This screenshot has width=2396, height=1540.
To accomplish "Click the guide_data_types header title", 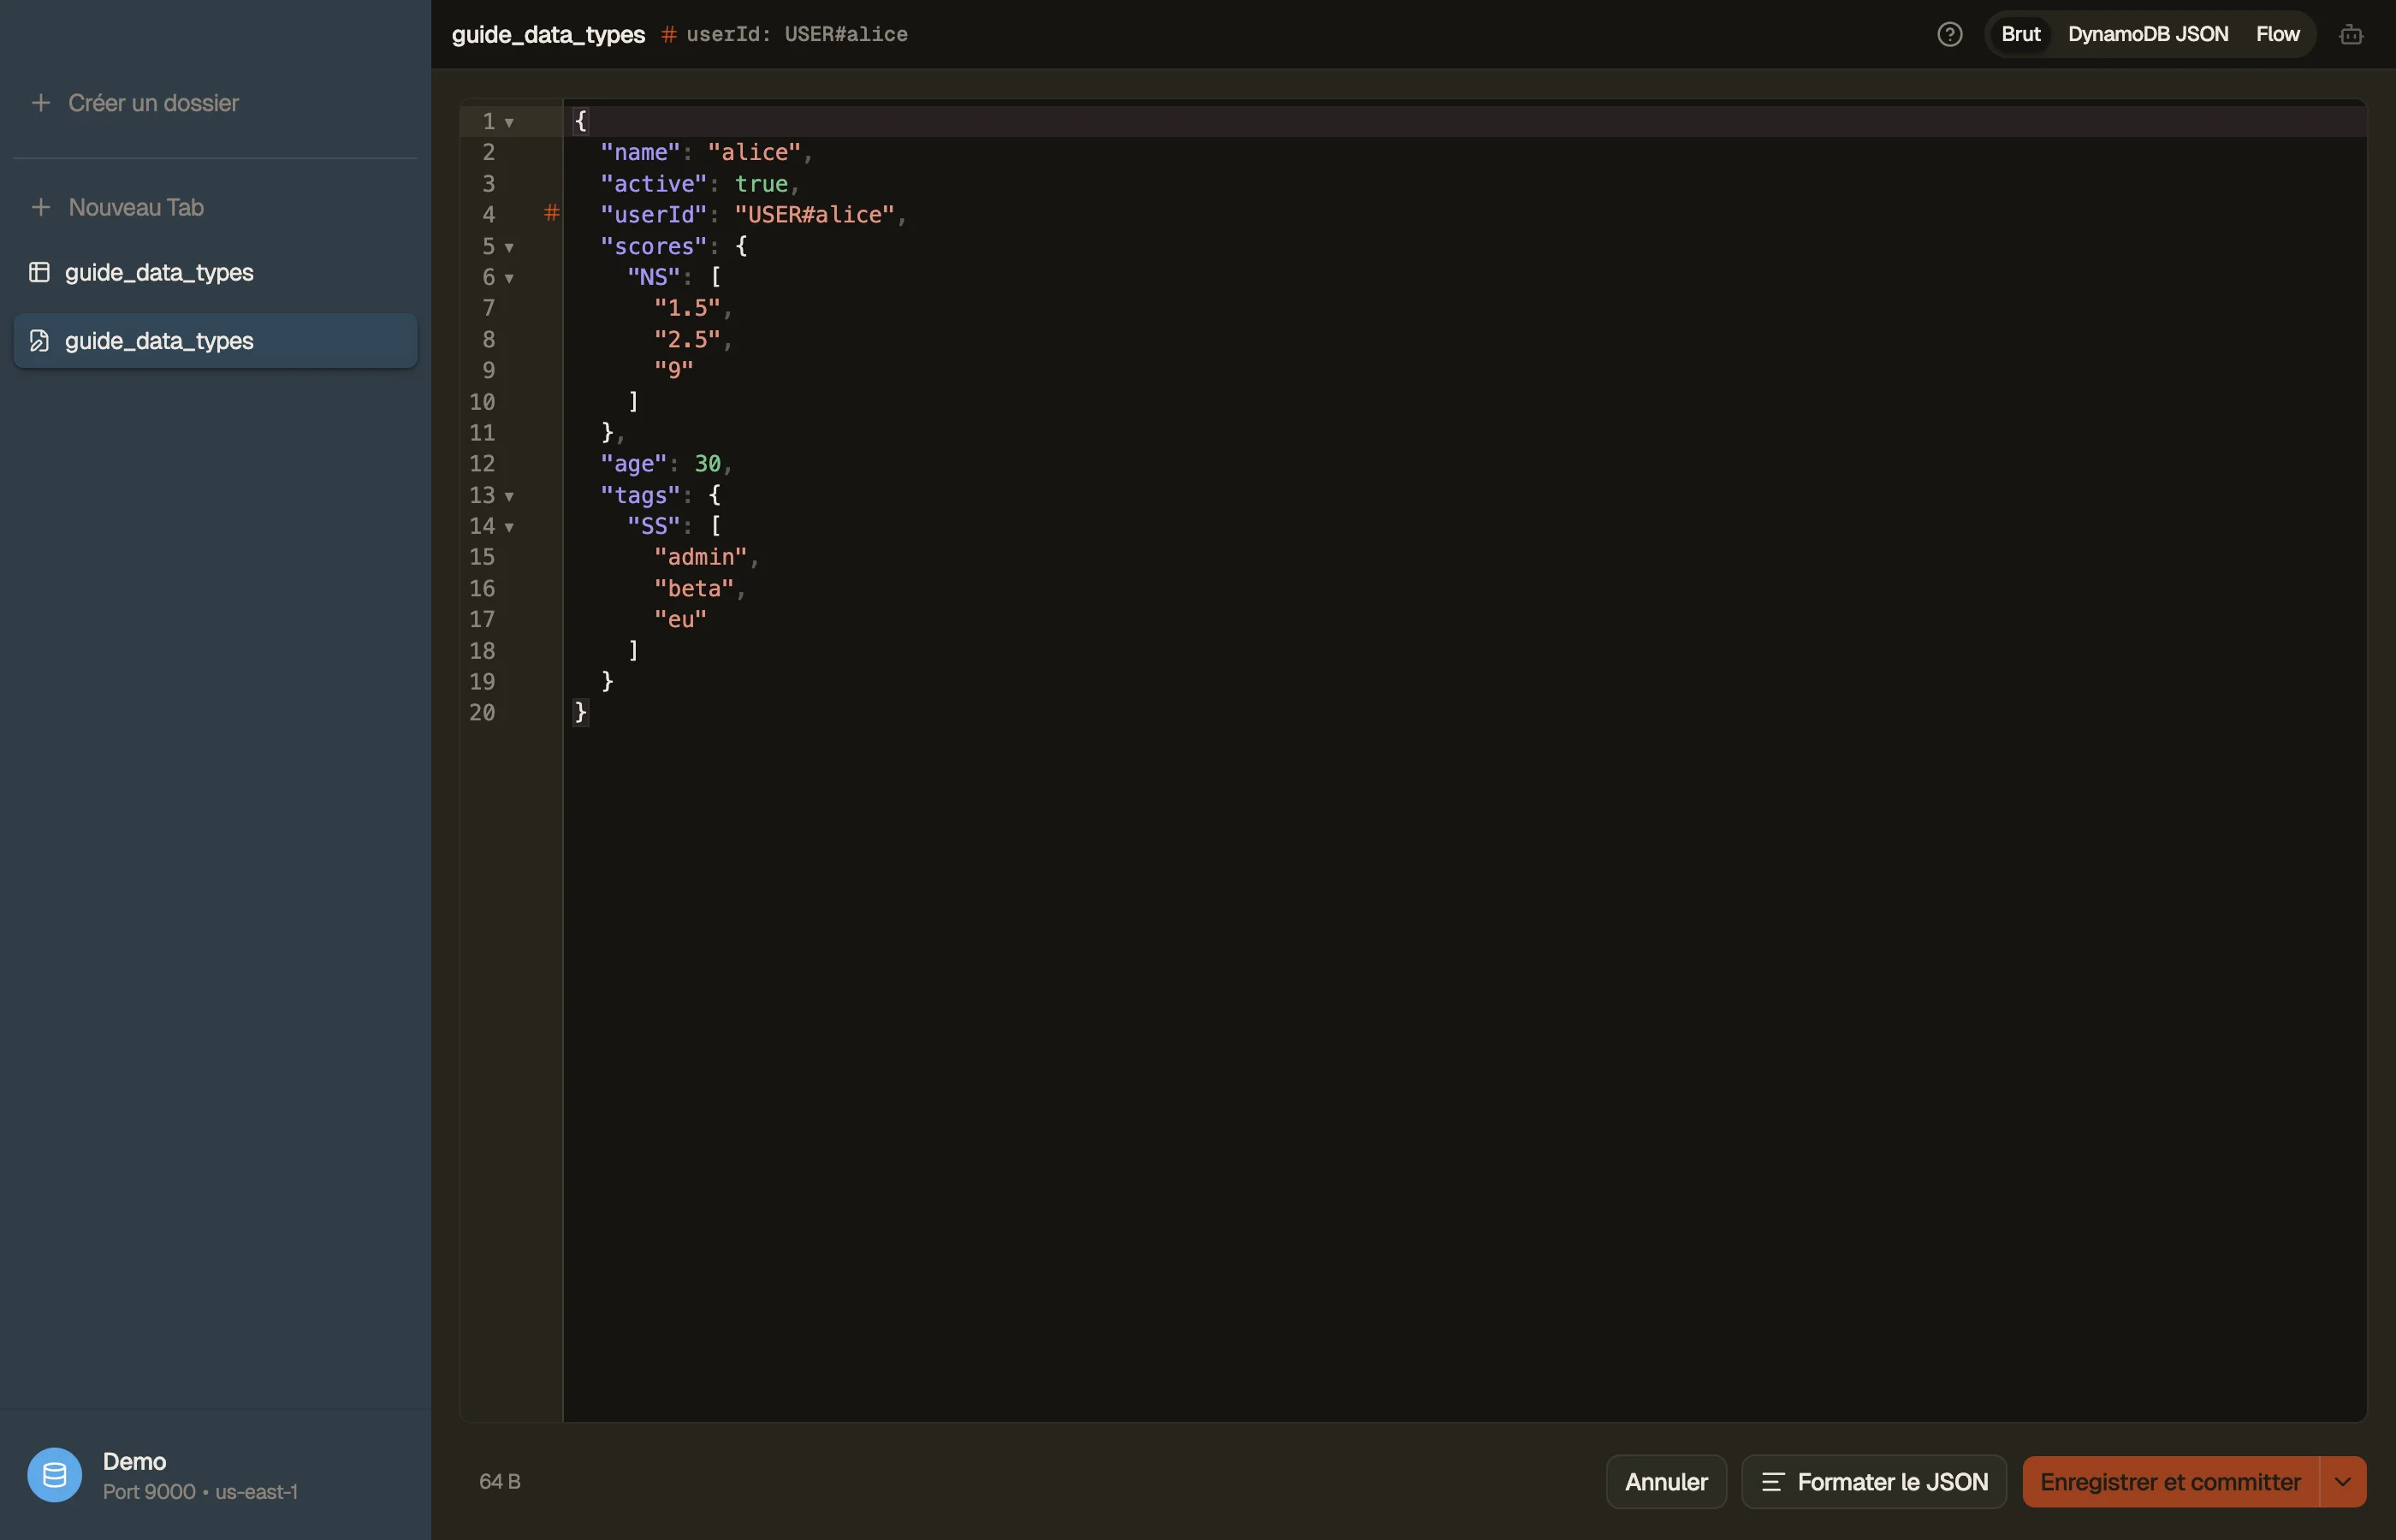I will 548,34.
